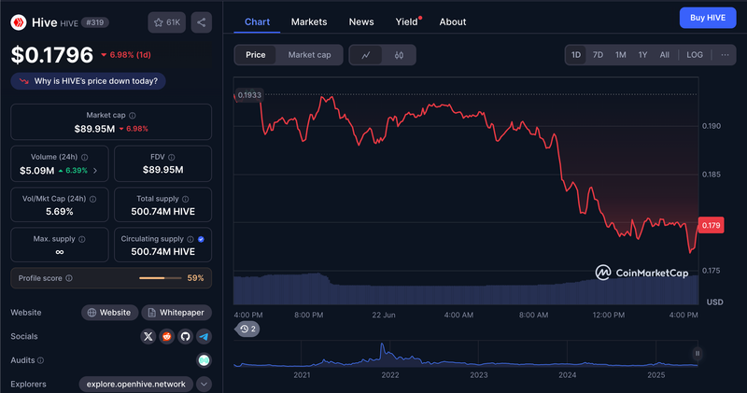Viewport: 747px width, 393px height.
Task: Open the Volume (24h) info icon
Action: 84,157
